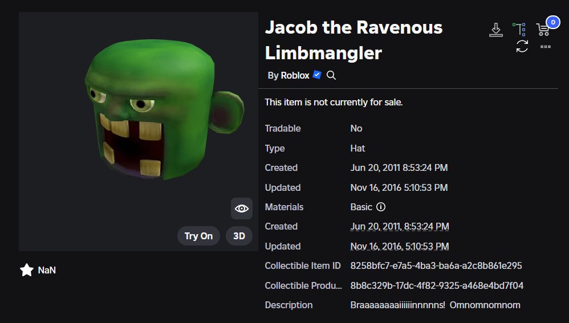
Task: Click the search icon beside Roblox creator
Action: pos(331,75)
